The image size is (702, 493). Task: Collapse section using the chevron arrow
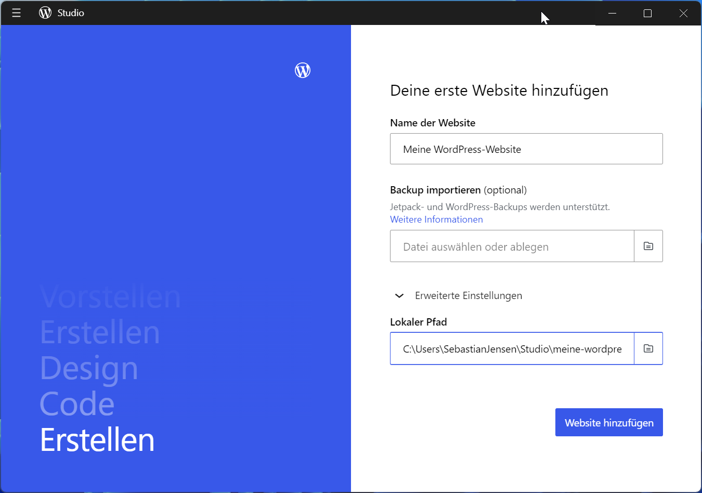click(399, 296)
